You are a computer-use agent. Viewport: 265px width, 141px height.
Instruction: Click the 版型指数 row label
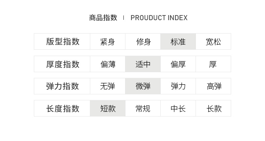63,42
